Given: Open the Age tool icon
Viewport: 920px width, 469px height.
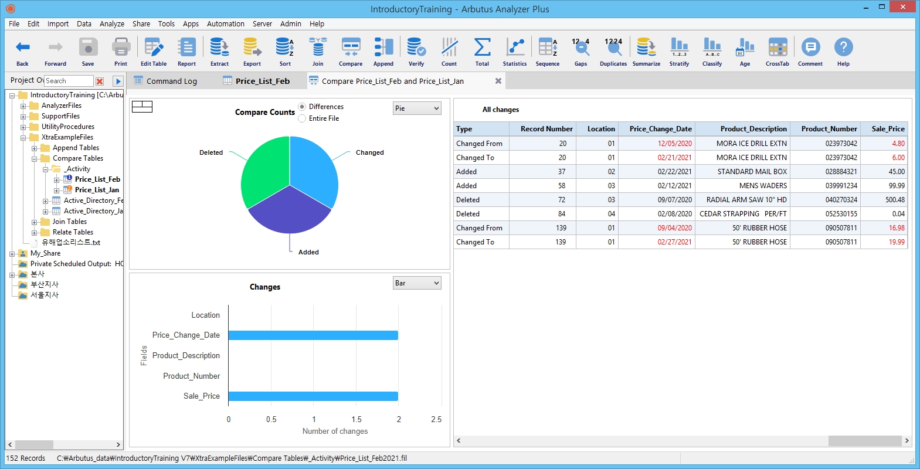Looking at the screenshot, I should pos(745,47).
